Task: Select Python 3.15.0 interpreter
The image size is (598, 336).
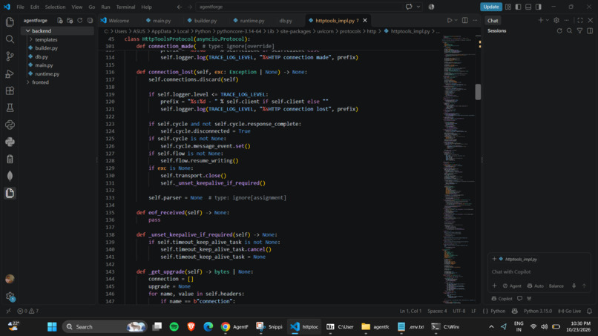Action: pyautogui.click(x=538, y=311)
